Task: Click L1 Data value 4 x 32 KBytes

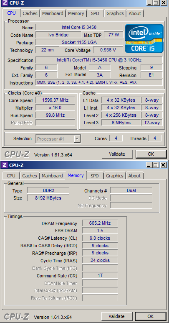Action: click(x=121, y=100)
